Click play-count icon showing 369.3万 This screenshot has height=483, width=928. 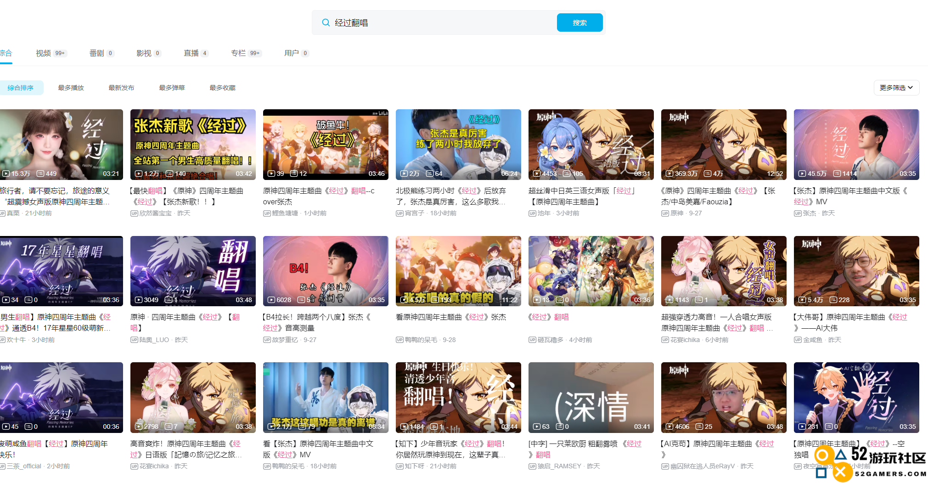click(669, 174)
